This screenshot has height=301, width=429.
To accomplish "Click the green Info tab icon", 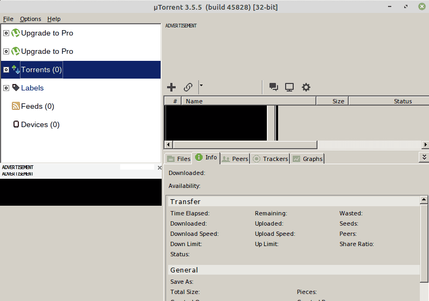I will (x=199, y=157).
